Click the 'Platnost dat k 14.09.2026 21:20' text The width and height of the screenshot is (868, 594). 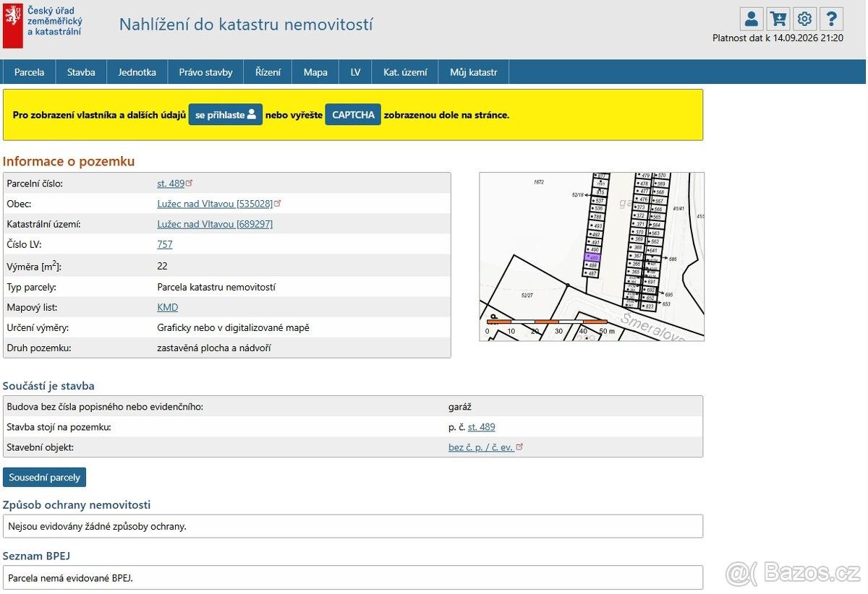(x=778, y=38)
